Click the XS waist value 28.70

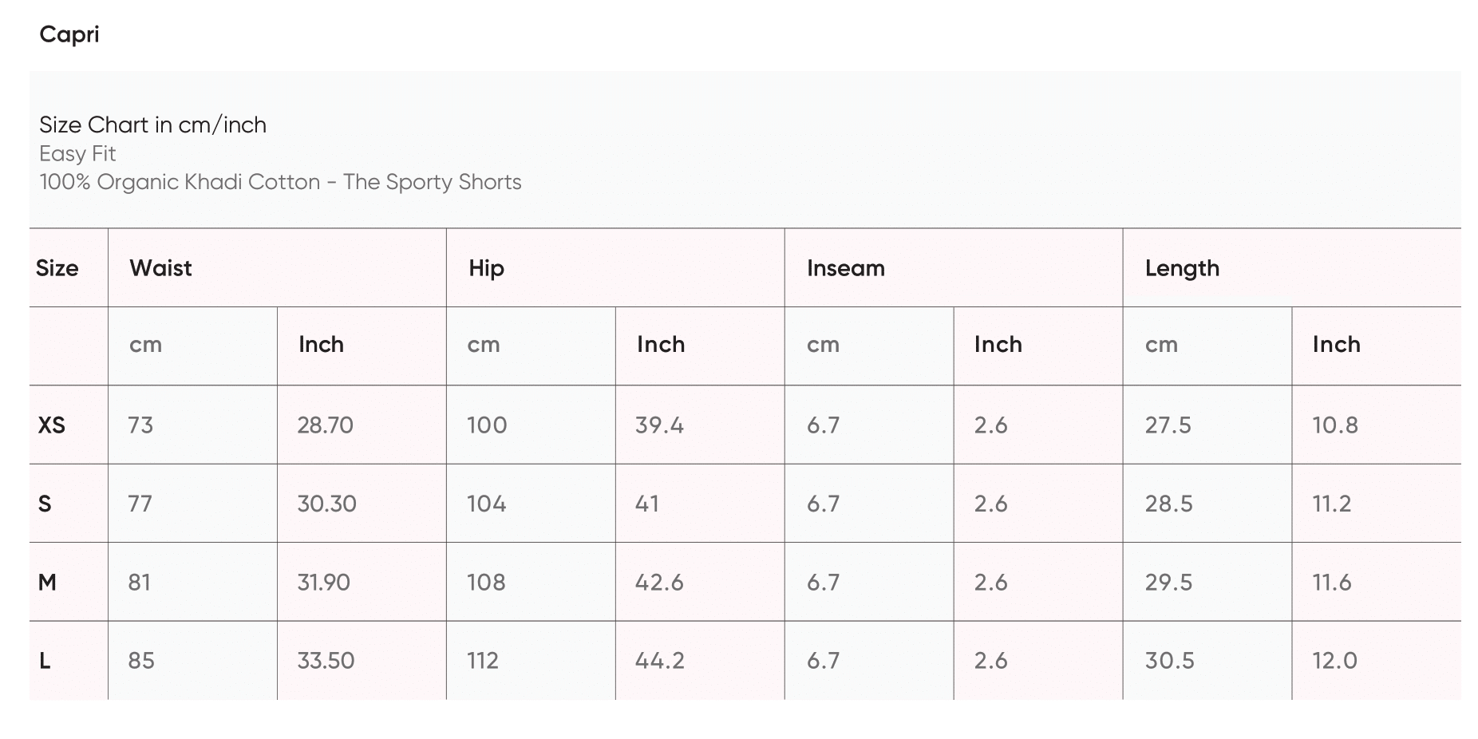point(325,425)
